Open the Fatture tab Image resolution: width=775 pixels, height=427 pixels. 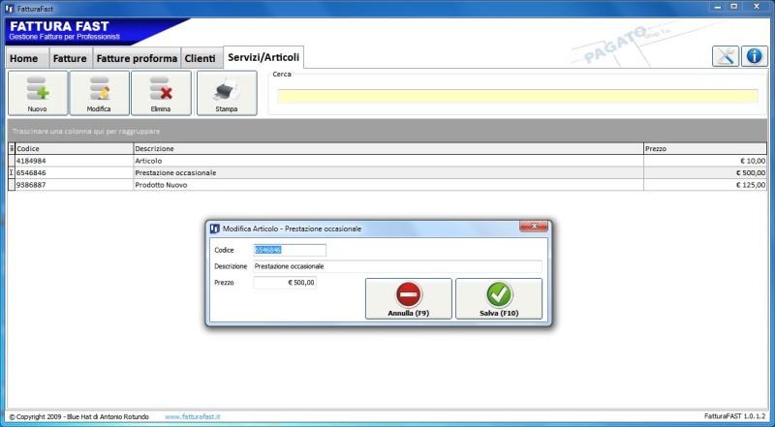pyautogui.click(x=70, y=59)
